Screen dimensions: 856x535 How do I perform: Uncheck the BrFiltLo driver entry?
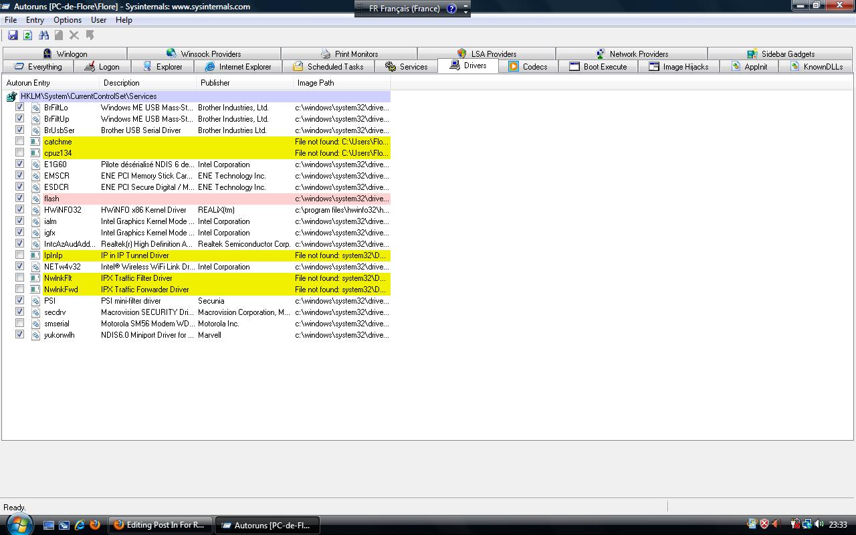(19, 107)
